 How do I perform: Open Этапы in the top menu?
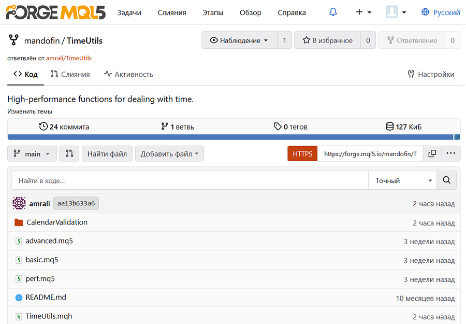[213, 12]
